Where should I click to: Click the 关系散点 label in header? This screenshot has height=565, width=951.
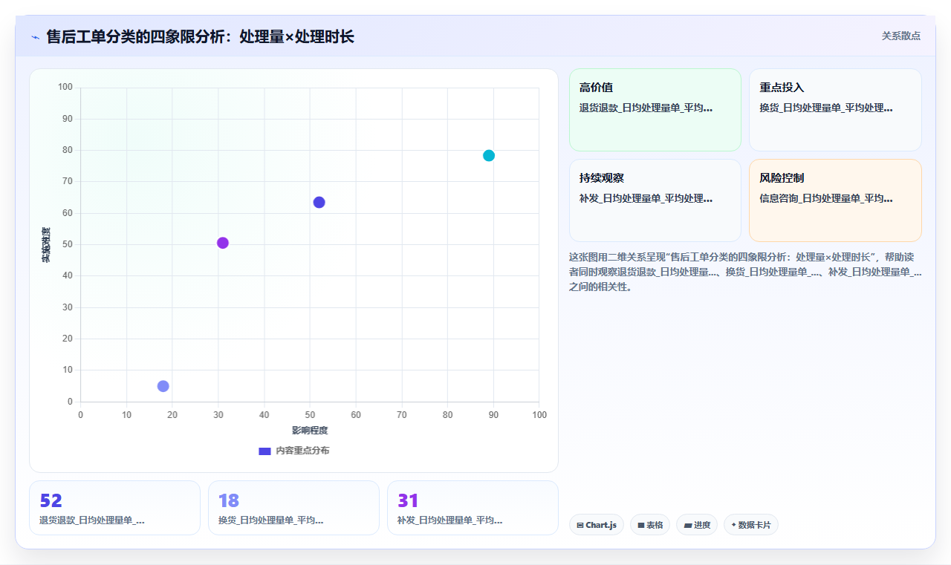coord(901,36)
